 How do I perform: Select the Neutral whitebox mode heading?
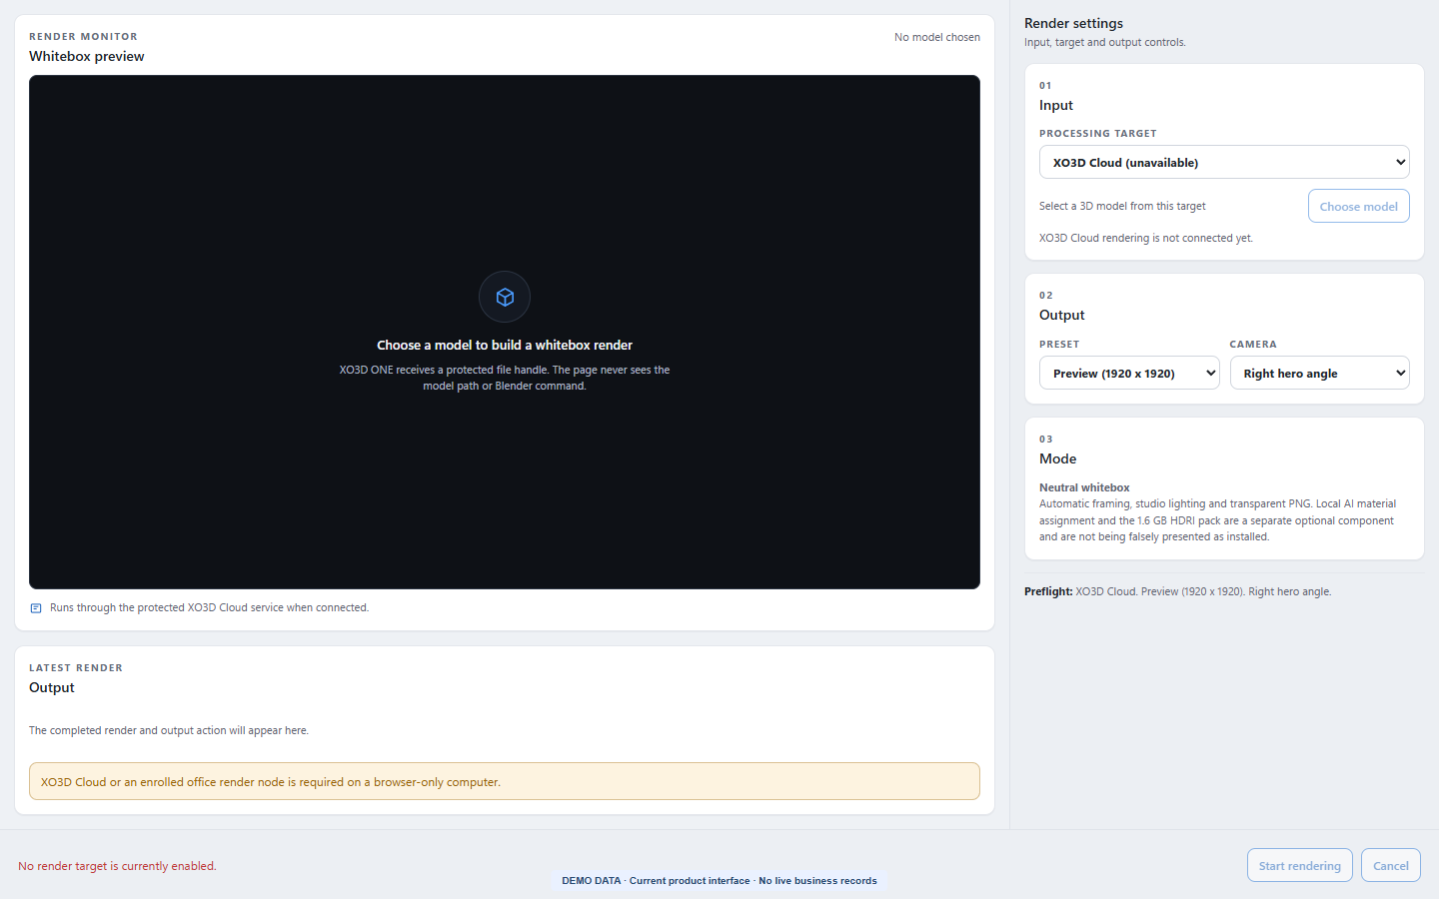click(x=1084, y=487)
